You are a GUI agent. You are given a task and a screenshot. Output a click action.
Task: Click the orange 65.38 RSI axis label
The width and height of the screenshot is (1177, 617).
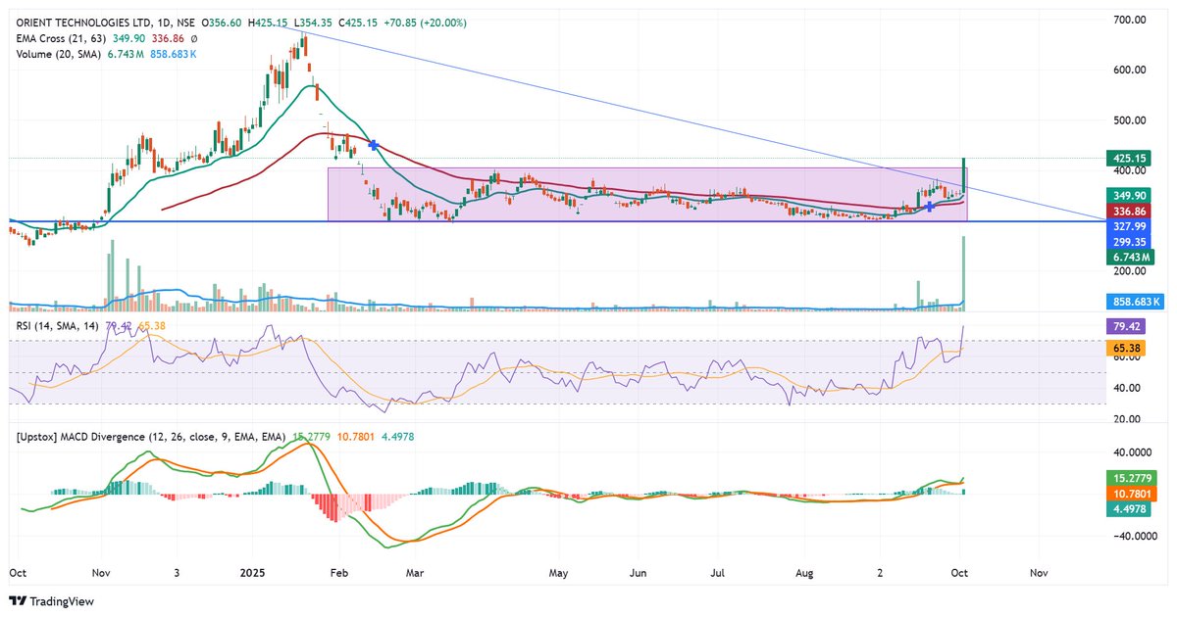[1127, 348]
